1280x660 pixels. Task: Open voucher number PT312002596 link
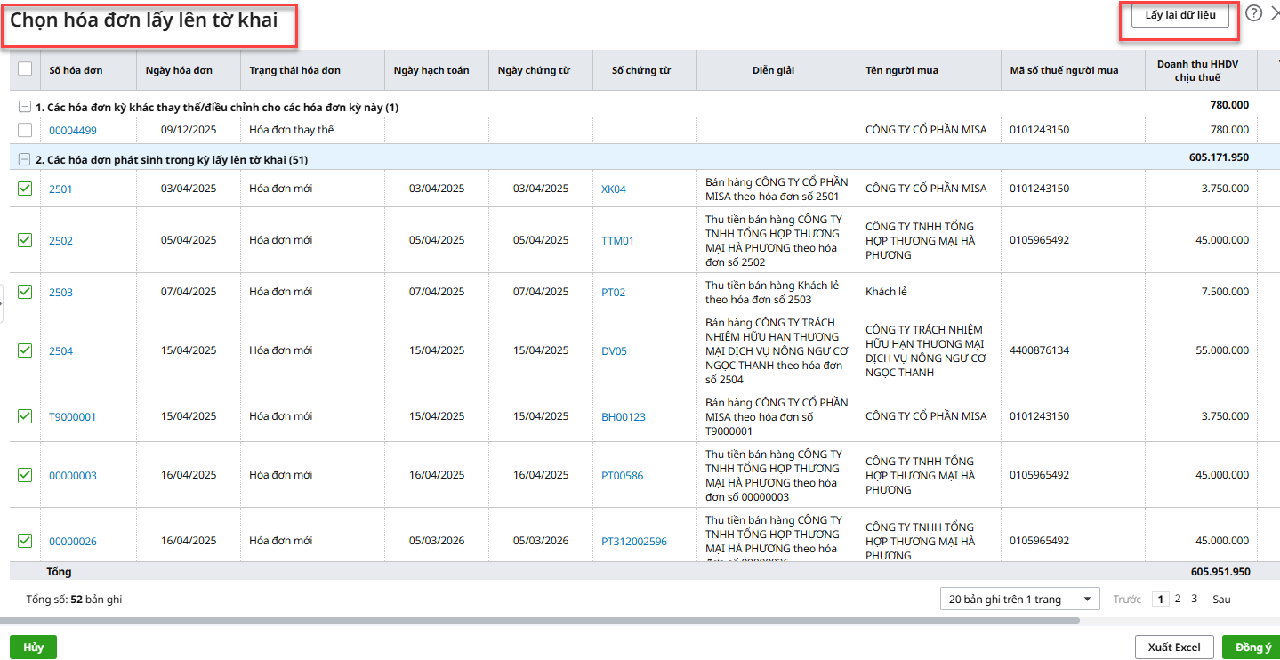tap(633, 541)
